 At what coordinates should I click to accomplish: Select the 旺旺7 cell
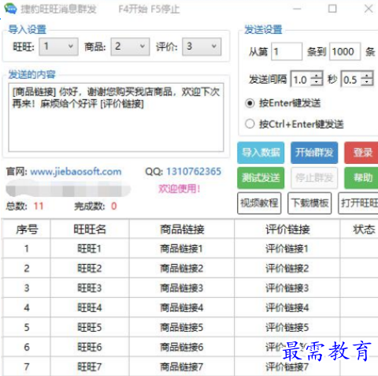tap(90, 367)
